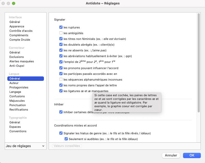This screenshot has width=205, height=163.
Task: Select Espaces under Typographie
Action: pyautogui.click(x=15, y=127)
